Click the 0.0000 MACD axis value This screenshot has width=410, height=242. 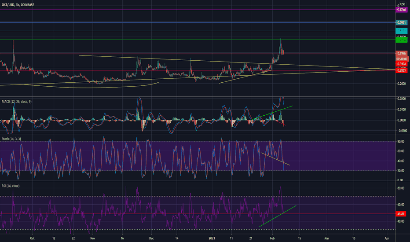coord(401,121)
